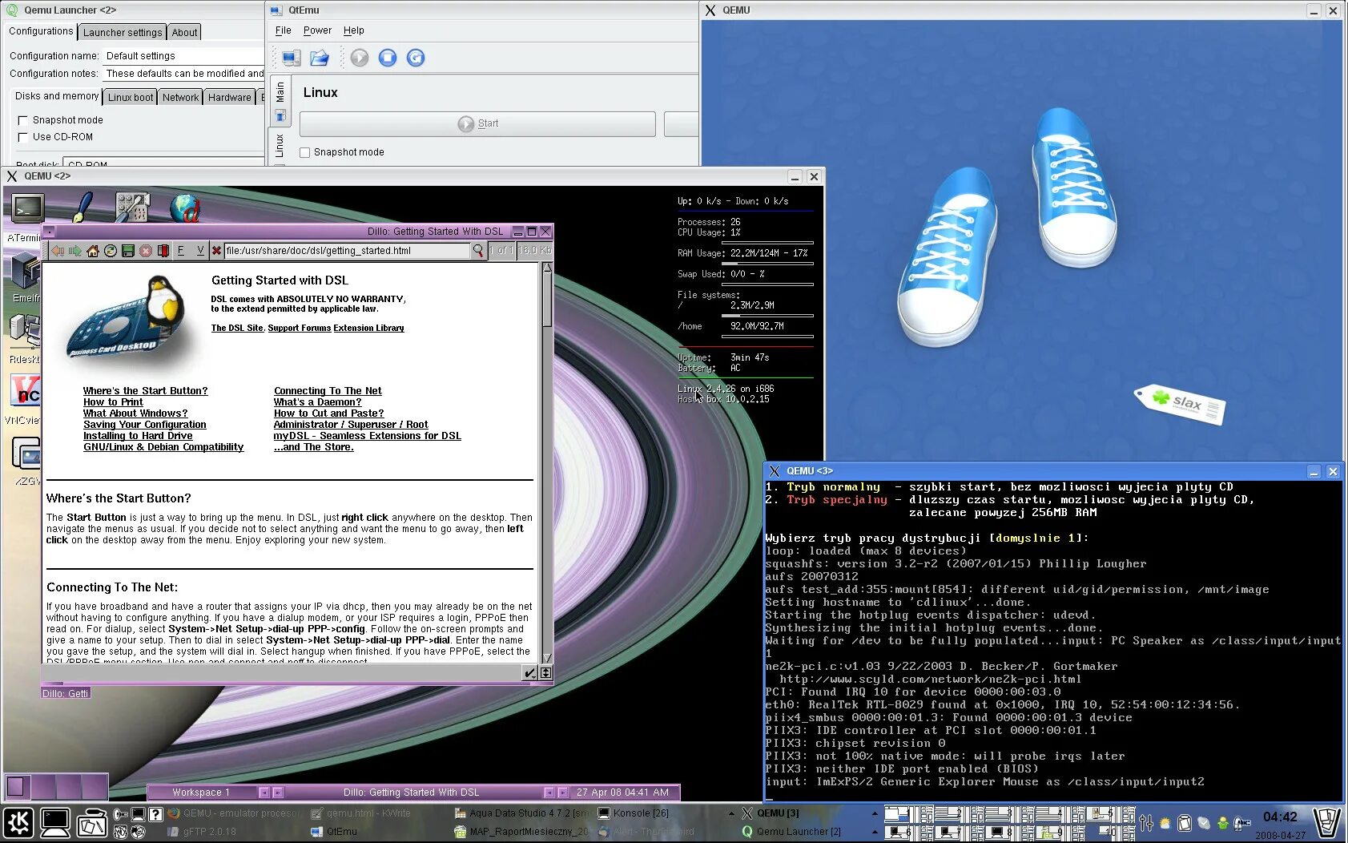This screenshot has width=1348, height=843.
Task: Enable Snapshot mode in Qemu Launcher
Action: pos(22,120)
